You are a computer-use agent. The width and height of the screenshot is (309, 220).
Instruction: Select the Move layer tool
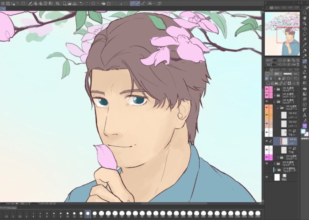point(305,29)
